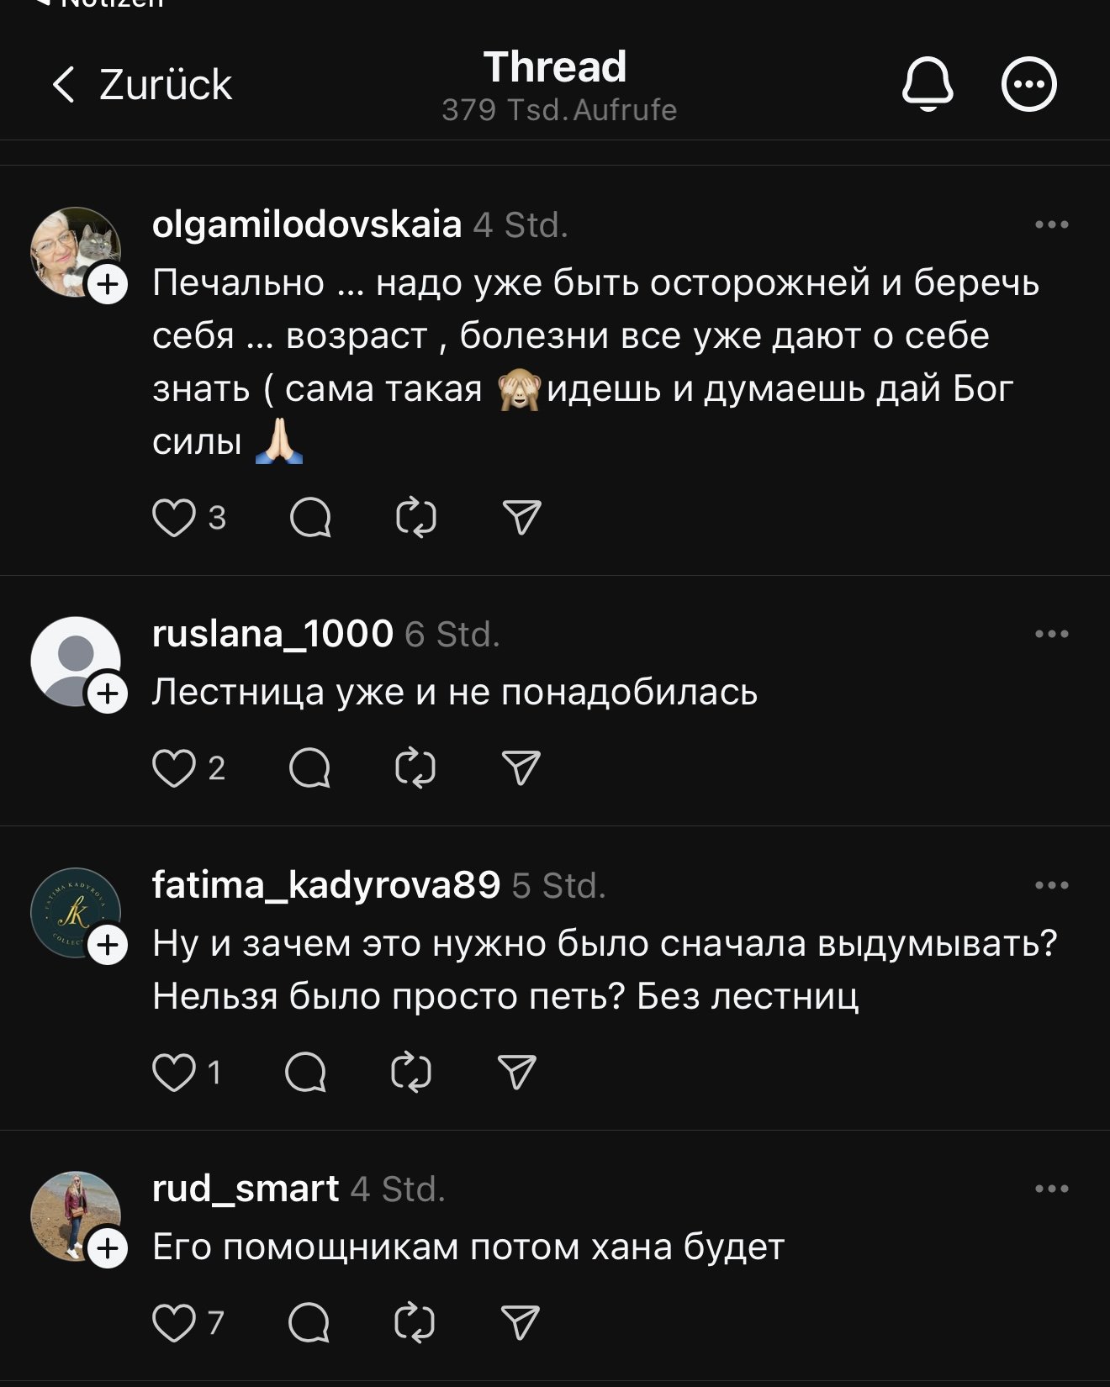
Task: Open more options for fatima_kadyrova89's comment
Action: pos(1051,885)
